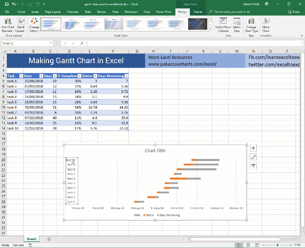Click the Chart Elements plus button
Screen dimensions: 305x248
pyautogui.click(x=253, y=148)
